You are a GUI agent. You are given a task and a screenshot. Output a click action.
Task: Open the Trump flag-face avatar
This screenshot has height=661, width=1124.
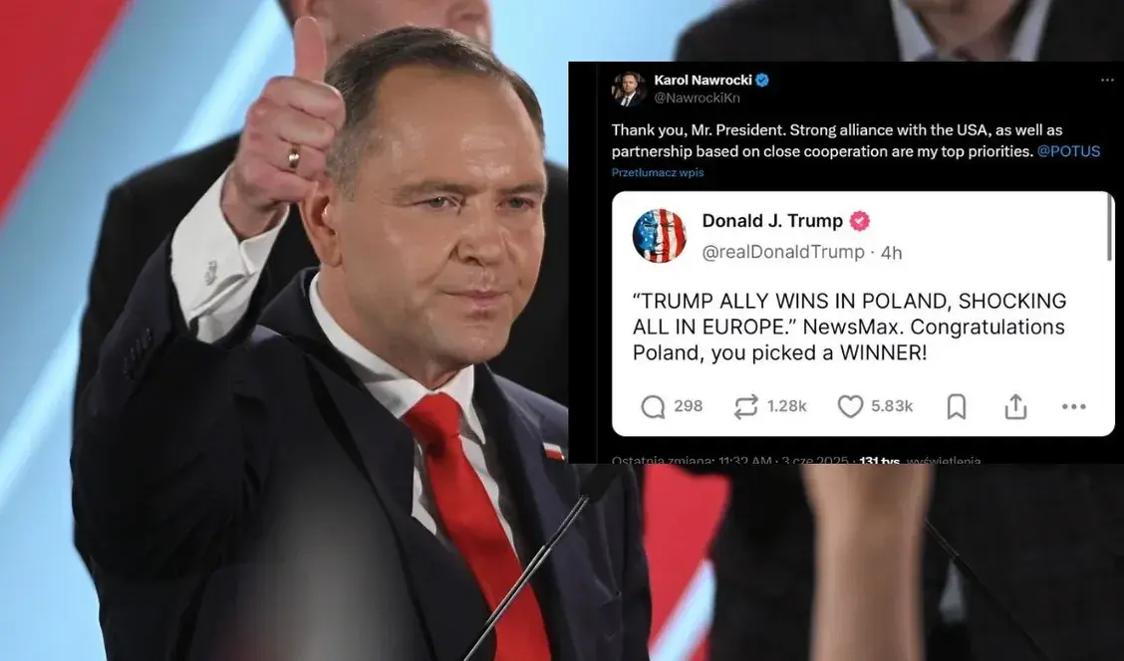point(659,236)
